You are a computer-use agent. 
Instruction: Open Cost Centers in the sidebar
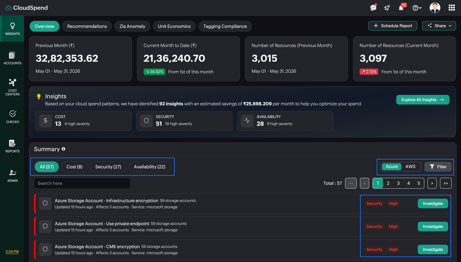click(12, 87)
